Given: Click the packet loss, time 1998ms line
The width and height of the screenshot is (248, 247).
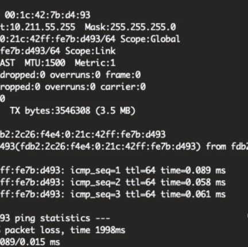Looking at the screenshot, I should (x=63, y=230).
